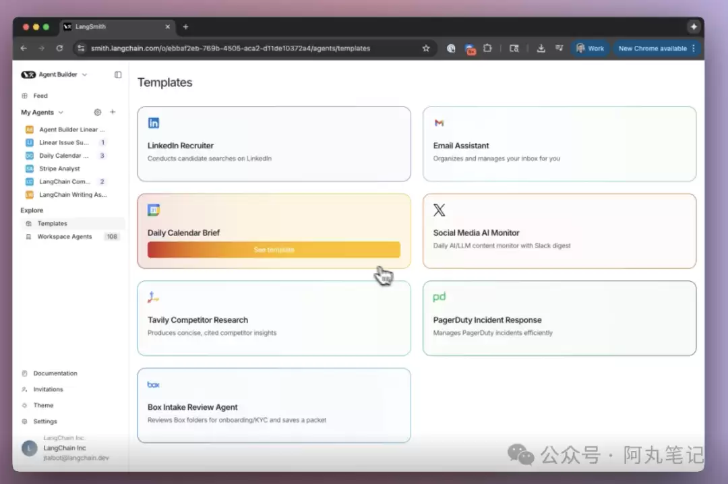Collapse the My Agents section

point(61,113)
